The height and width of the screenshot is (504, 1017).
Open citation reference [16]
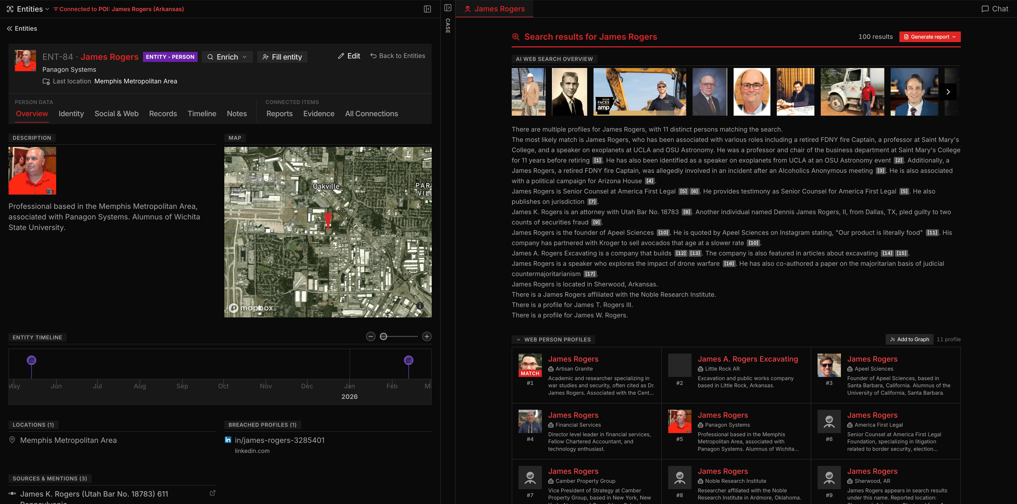[729, 264]
